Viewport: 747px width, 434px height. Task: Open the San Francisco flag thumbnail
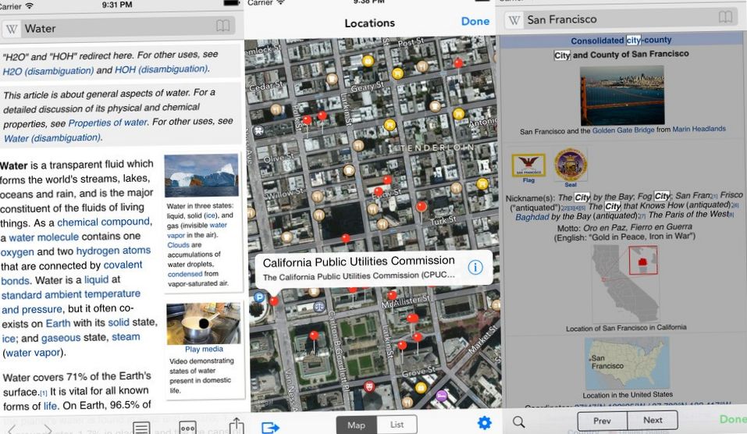528,165
